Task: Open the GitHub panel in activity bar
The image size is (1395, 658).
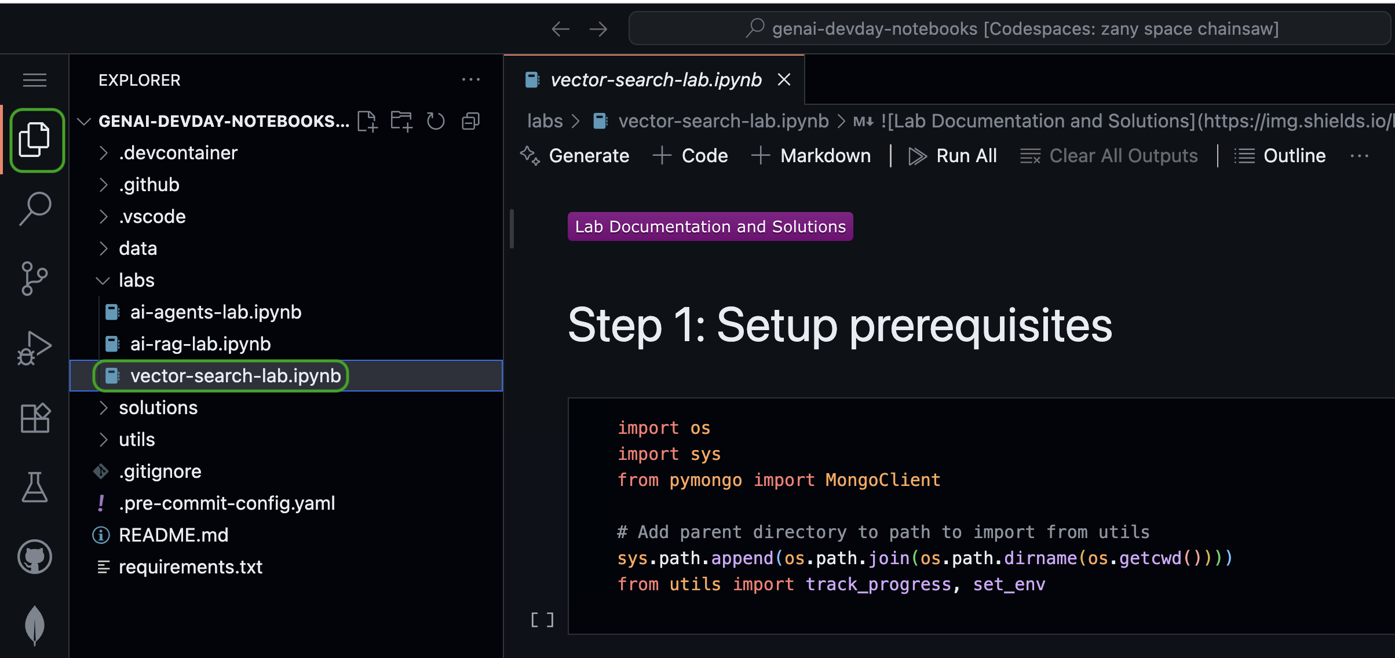Action: (x=35, y=557)
